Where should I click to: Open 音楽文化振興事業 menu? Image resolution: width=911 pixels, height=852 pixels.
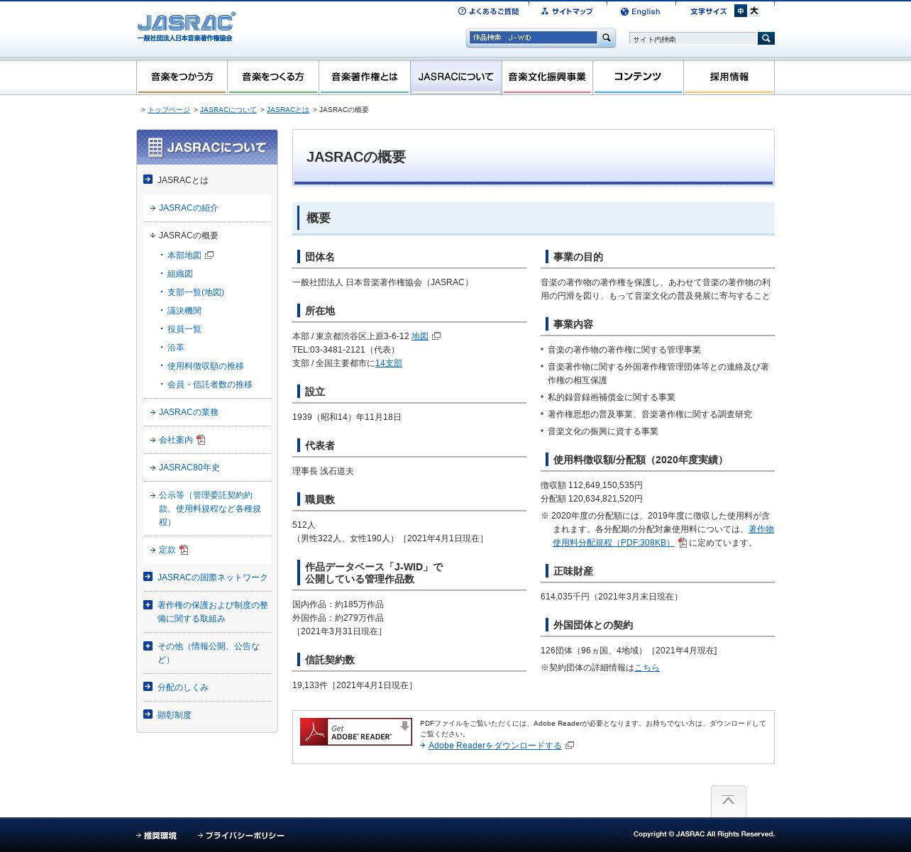coord(547,77)
